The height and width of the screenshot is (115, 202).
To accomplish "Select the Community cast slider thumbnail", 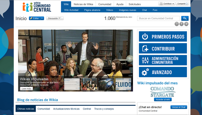I will [x=89, y=84].
